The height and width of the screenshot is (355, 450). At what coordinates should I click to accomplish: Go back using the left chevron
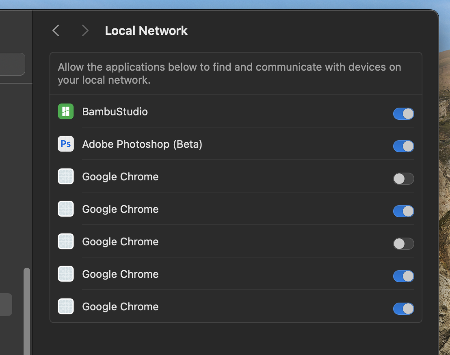56,30
